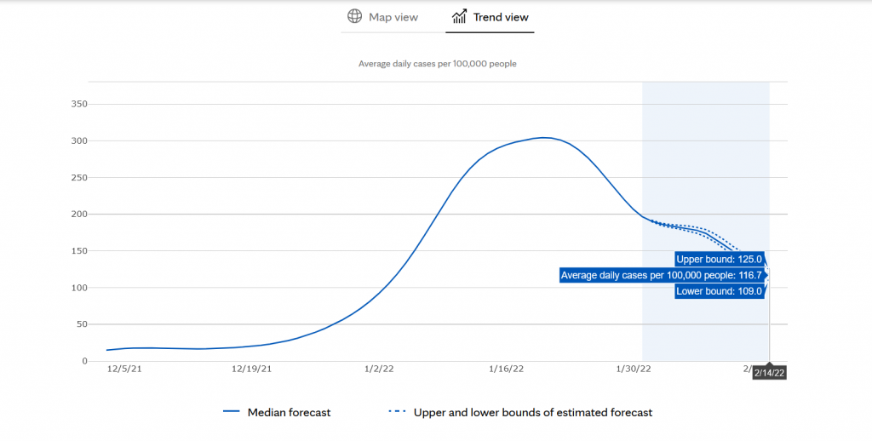The image size is (872, 441).
Task: Switch to the Map view tab
Action: (393, 17)
